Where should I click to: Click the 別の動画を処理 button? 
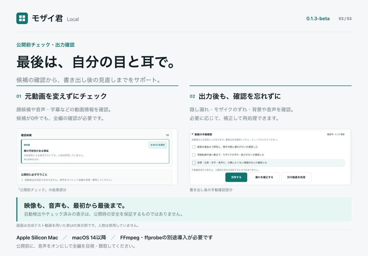coord(296,177)
